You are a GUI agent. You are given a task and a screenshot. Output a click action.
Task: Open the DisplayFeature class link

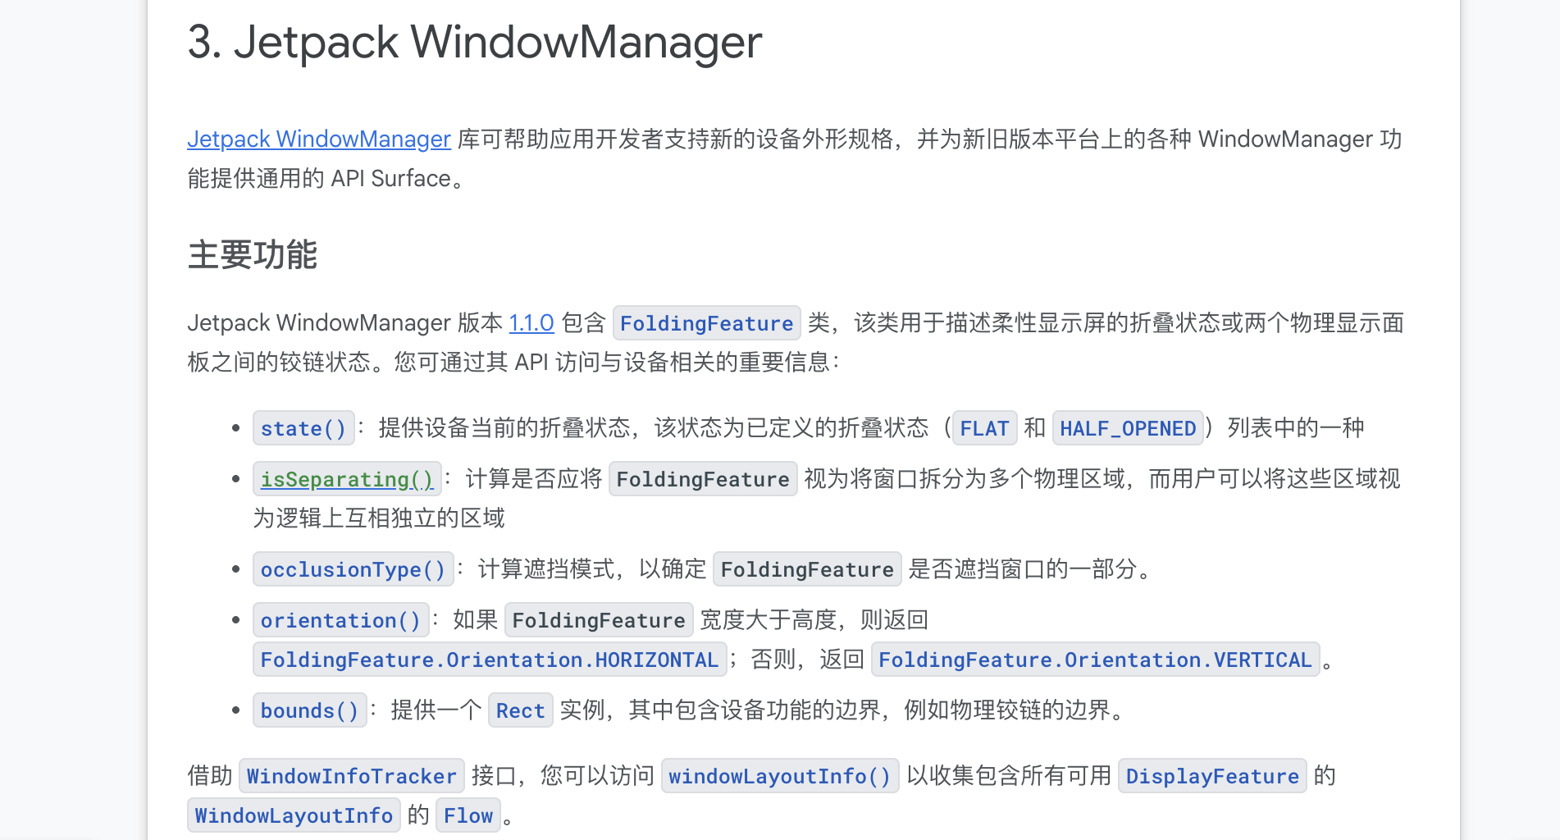(x=1211, y=776)
